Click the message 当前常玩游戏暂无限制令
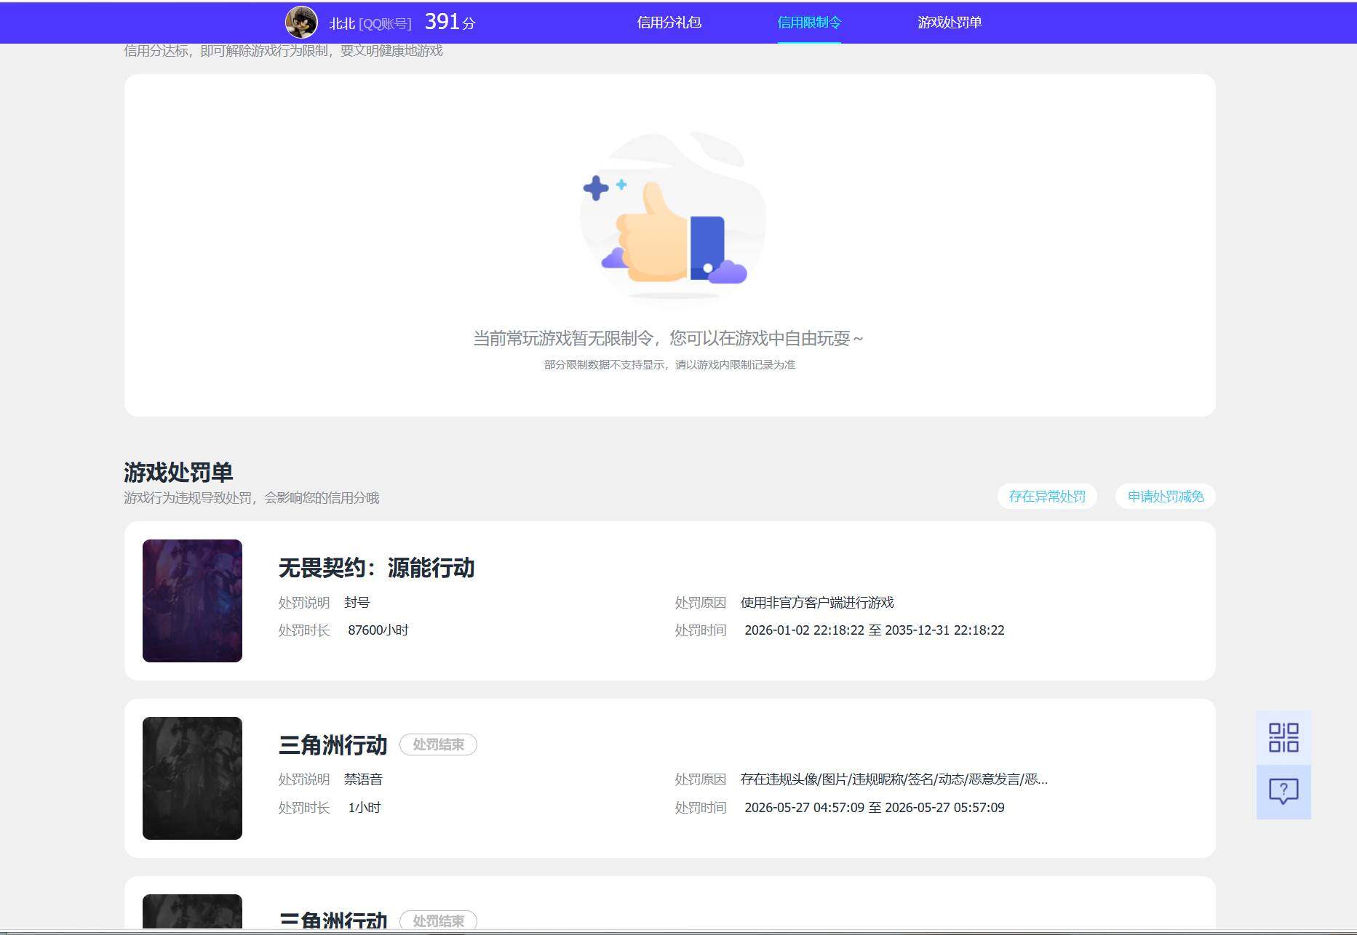 (x=668, y=338)
